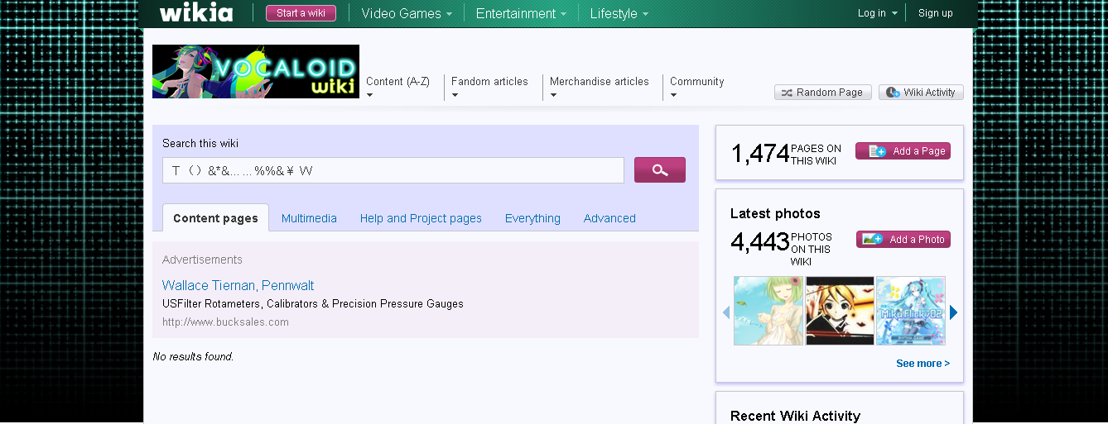Go to next latest photos with right arrow
The width and height of the screenshot is (1108, 424).
pyautogui.click(x=954, y=312)
